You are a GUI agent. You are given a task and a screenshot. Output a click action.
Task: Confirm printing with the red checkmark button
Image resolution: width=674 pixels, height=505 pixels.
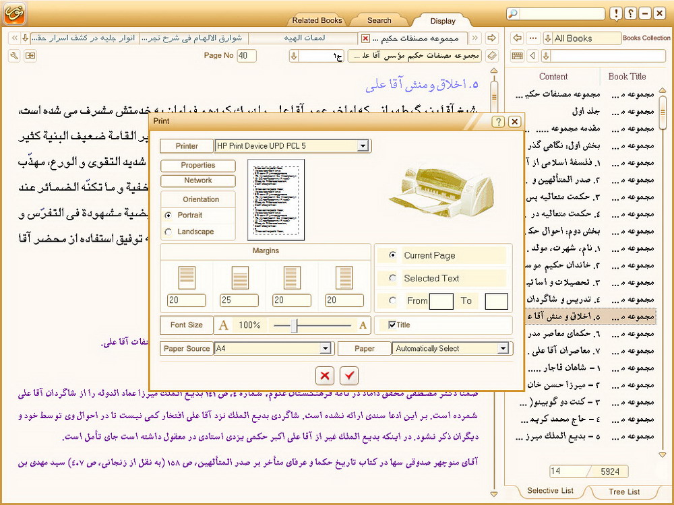[x=349, y=375]
